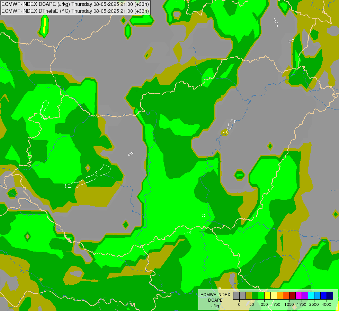Select the pale yellow legend swatch

tap(274, 295)
